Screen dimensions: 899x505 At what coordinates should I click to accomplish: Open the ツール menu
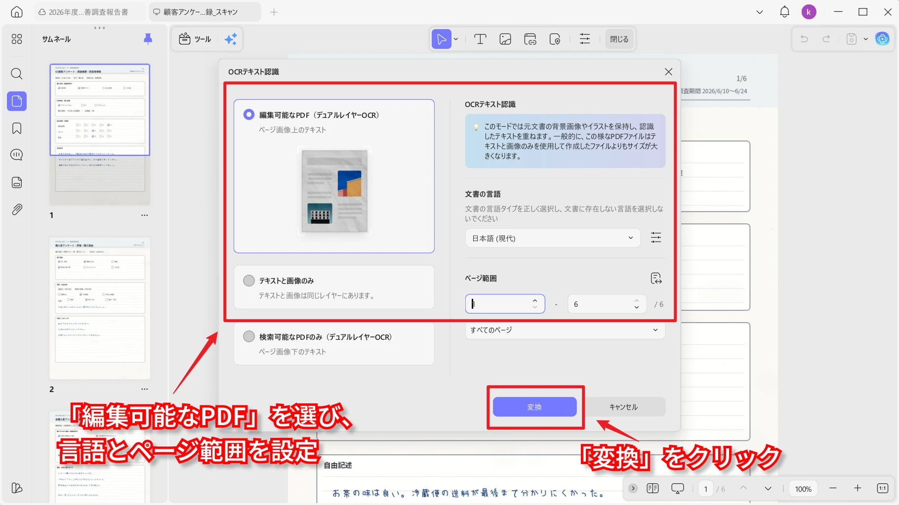pyautogui.click(x=196, y=39)
